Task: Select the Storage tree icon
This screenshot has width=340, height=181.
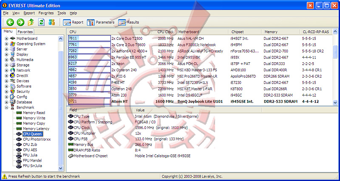Action: (x=13, y=65)
